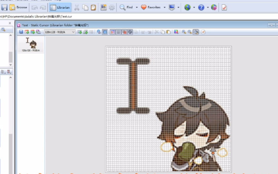Click the image import icon in main toolbar
278x174 pixels.
point(104,7)
